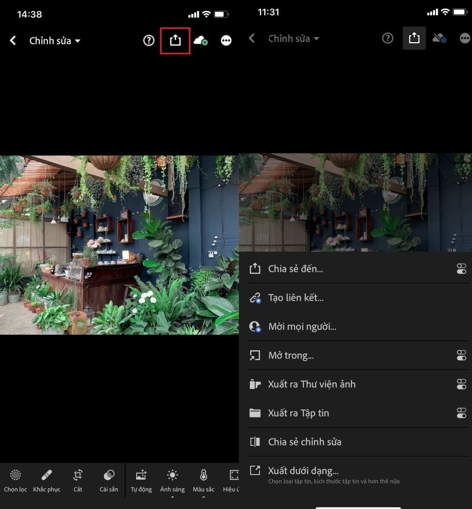Screen dimensions: 472x509
Task: Open the three-dot overflow menu
Action: pos(226,40)
